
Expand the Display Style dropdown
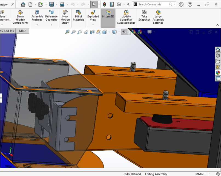119,32
